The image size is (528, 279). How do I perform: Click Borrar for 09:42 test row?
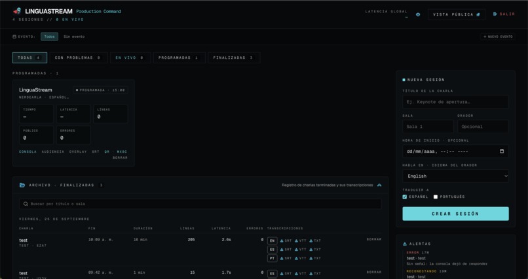(x=374, y=272)
